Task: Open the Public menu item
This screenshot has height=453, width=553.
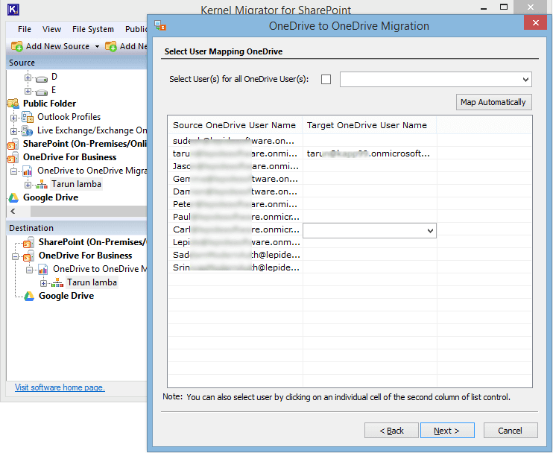Action: (135, 29)
